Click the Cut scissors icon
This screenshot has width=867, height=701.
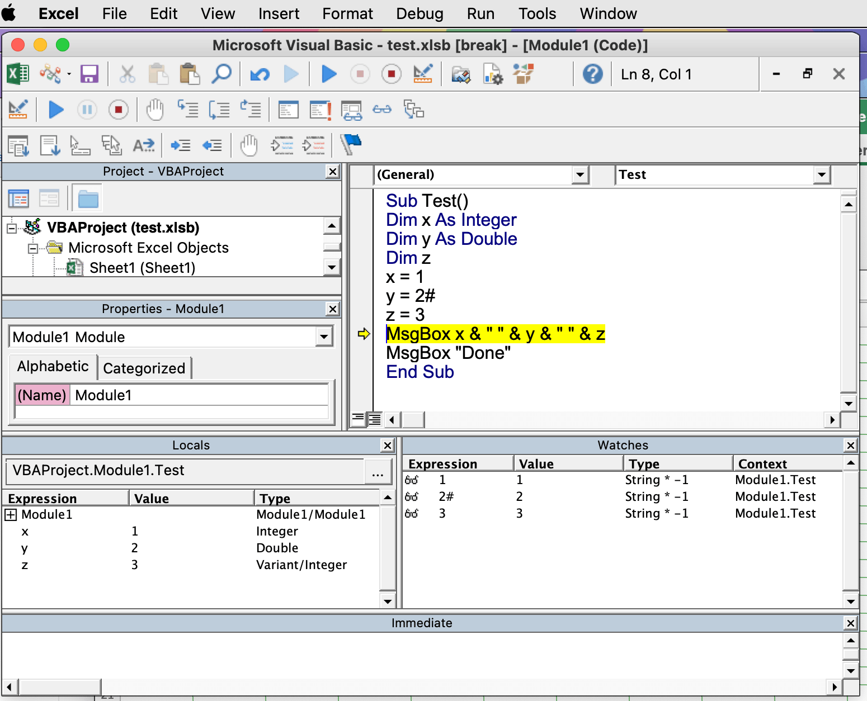click(128, 74)
